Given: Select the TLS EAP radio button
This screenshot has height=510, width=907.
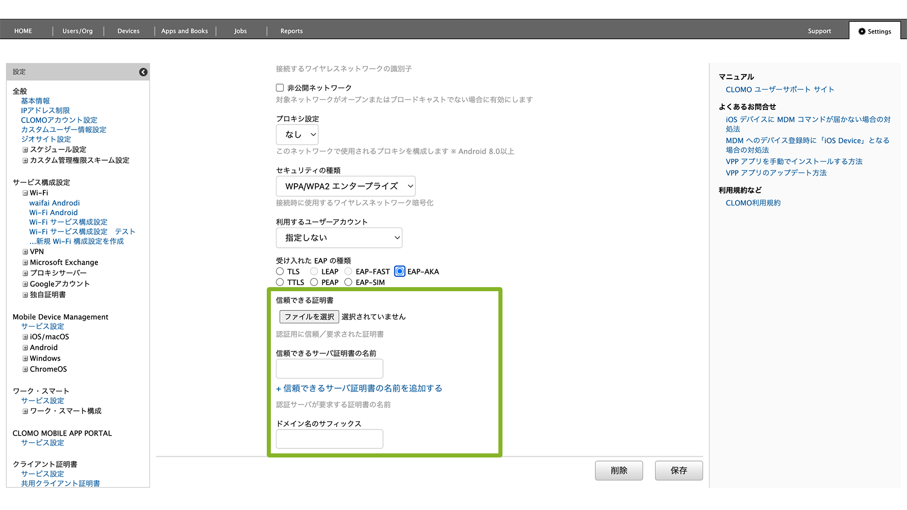Looking at the screenshot, I should click(x=280, y=271).
